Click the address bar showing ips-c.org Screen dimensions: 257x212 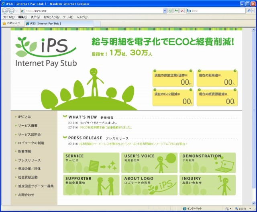tap(92, 11)
